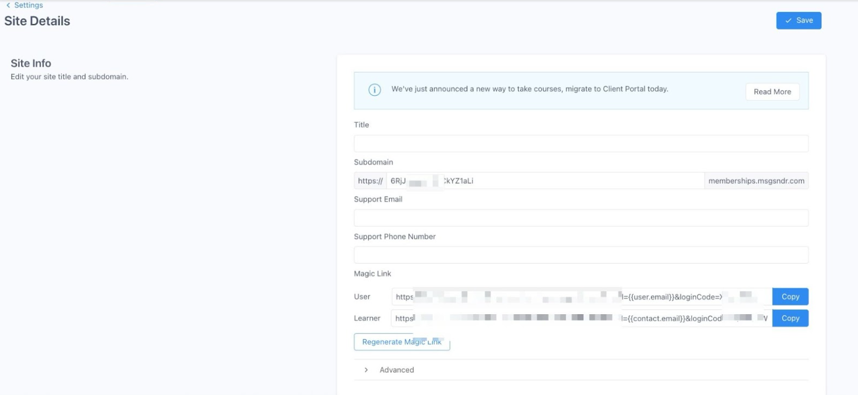Click the User magic link field
This screenshot has width=858, height=395.
(x=581, y=297)
